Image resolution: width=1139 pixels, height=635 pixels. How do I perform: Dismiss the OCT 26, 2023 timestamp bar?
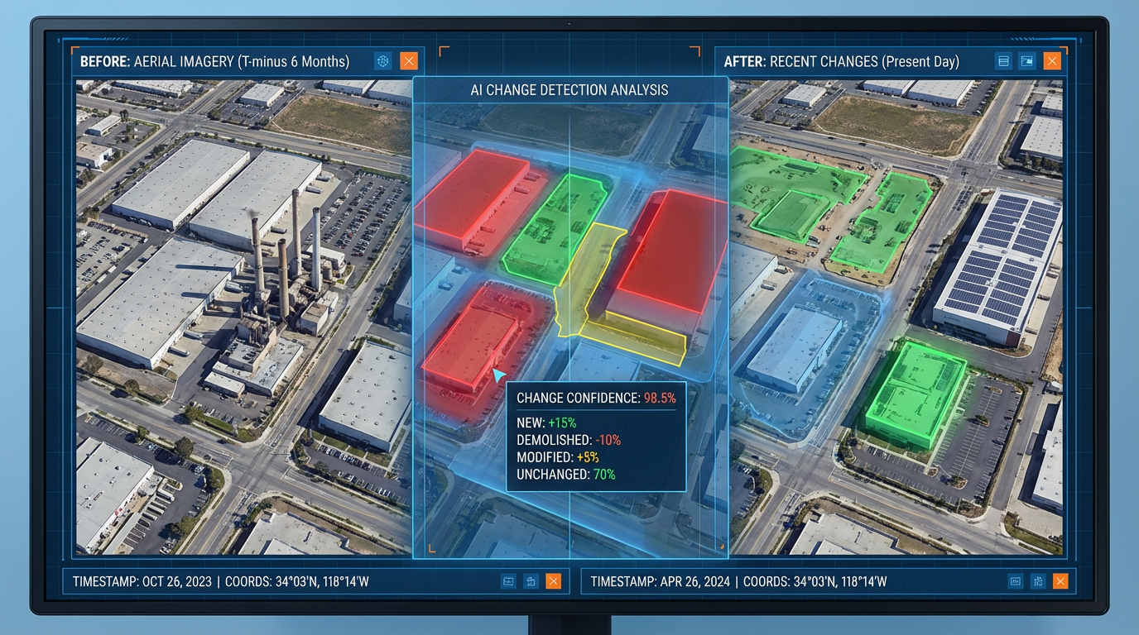point(553,581)
